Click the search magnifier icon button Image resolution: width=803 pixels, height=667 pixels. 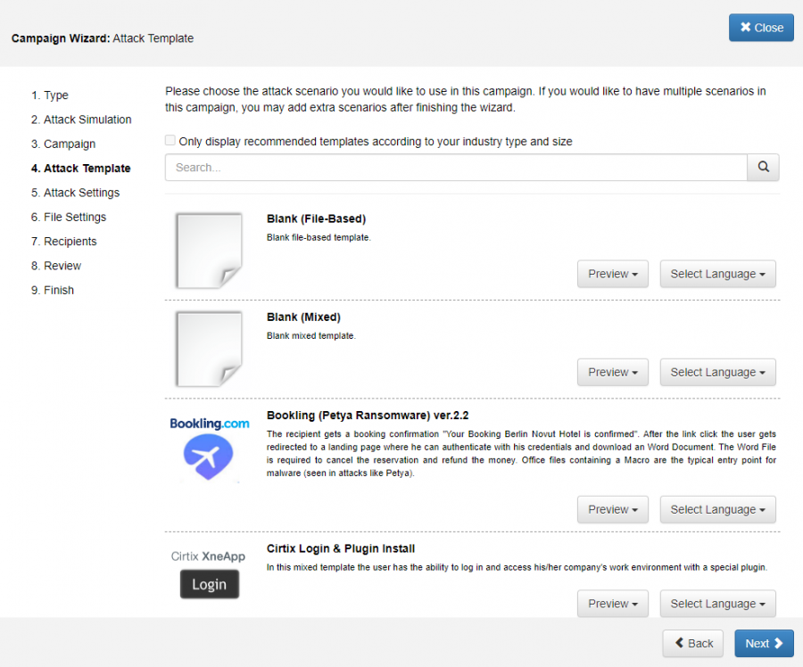(763, 167)
